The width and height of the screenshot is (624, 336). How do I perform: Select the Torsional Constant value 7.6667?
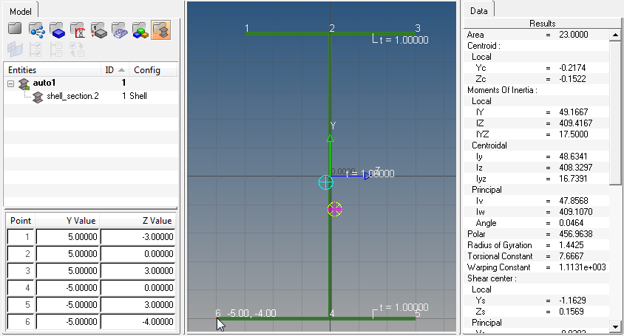(571, 256)
